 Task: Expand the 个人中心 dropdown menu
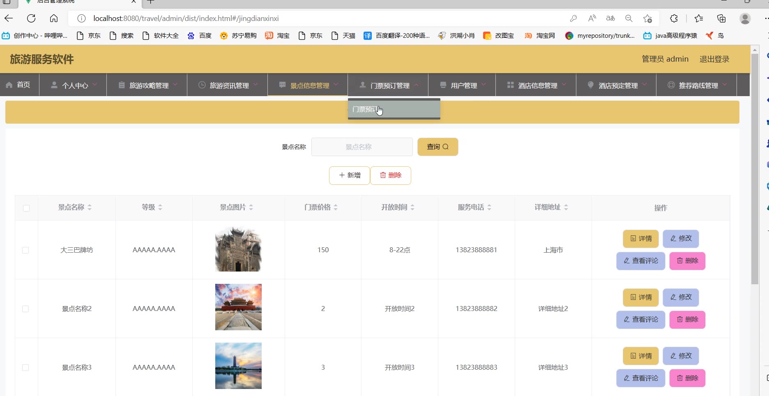(x=74, y=85)
